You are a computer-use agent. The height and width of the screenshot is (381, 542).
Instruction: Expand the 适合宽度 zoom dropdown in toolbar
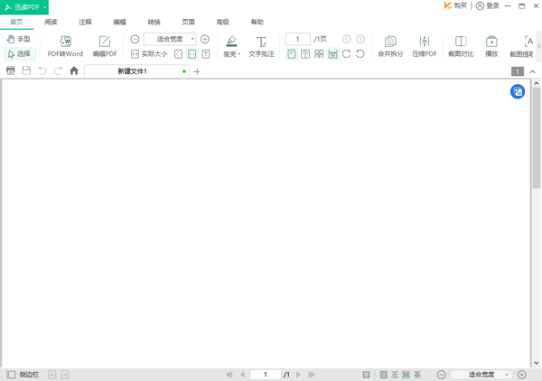(x=192, y=40)
